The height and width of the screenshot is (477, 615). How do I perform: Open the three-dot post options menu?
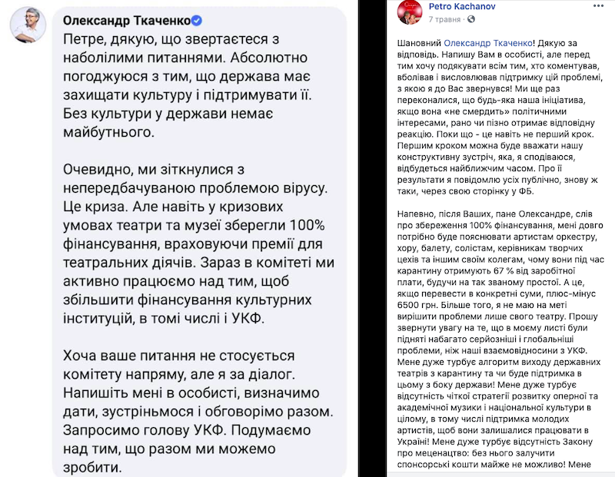pyautogui.click(x=598, y=6)
